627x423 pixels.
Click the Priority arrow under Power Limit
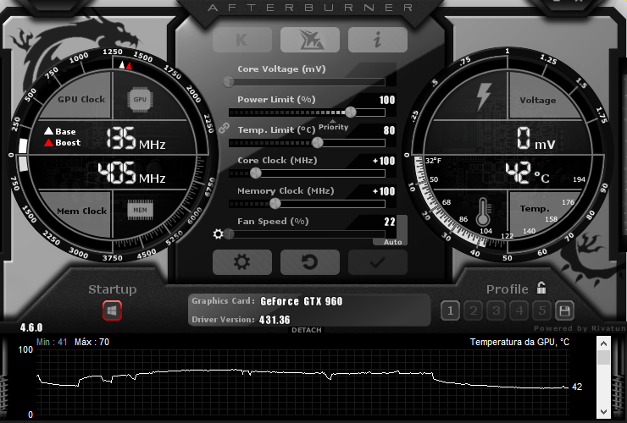333,122
